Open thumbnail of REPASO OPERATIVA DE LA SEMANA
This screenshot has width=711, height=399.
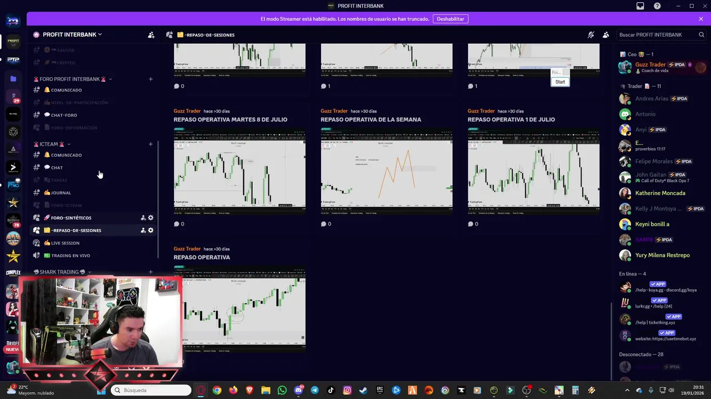(x=387, y=171)
